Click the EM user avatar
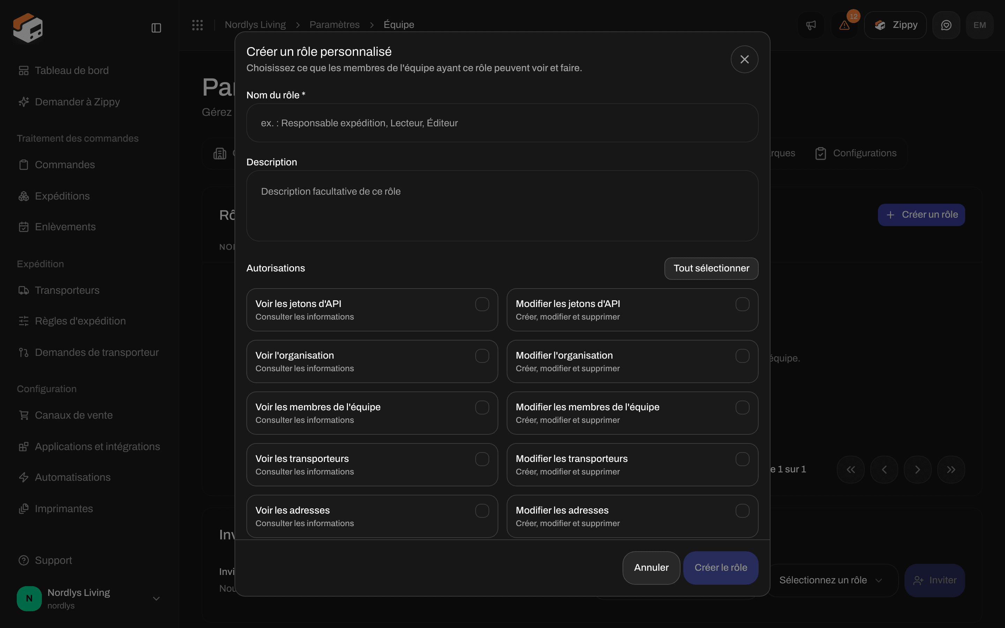The height and width of the screenshot is (628, 1005). (980, 25)
